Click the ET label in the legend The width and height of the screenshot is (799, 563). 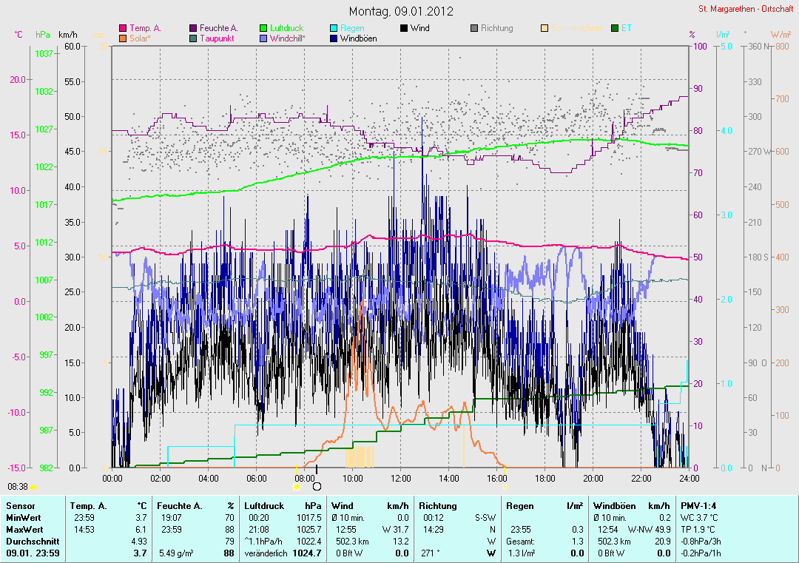click(x=627, y=29)
